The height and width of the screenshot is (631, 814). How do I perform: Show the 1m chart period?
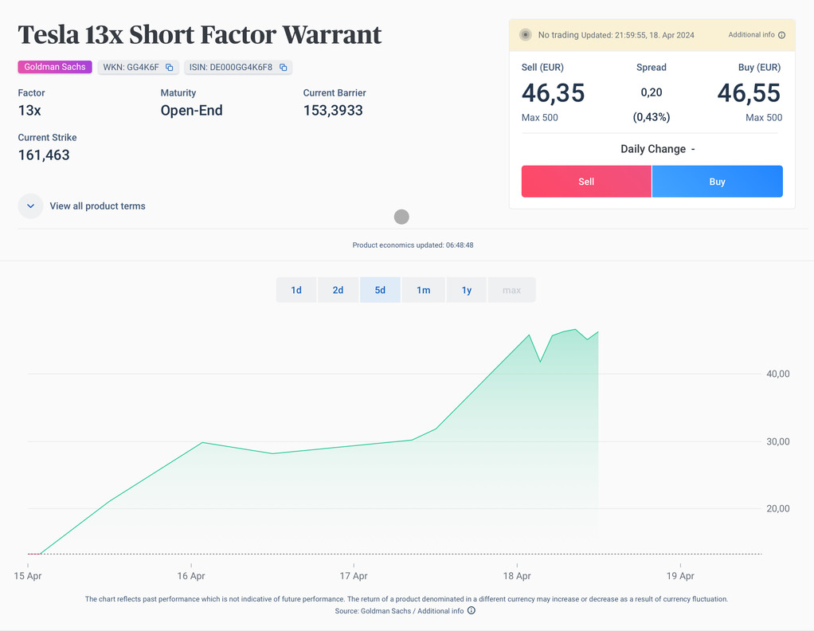click(x=423, y=290)
